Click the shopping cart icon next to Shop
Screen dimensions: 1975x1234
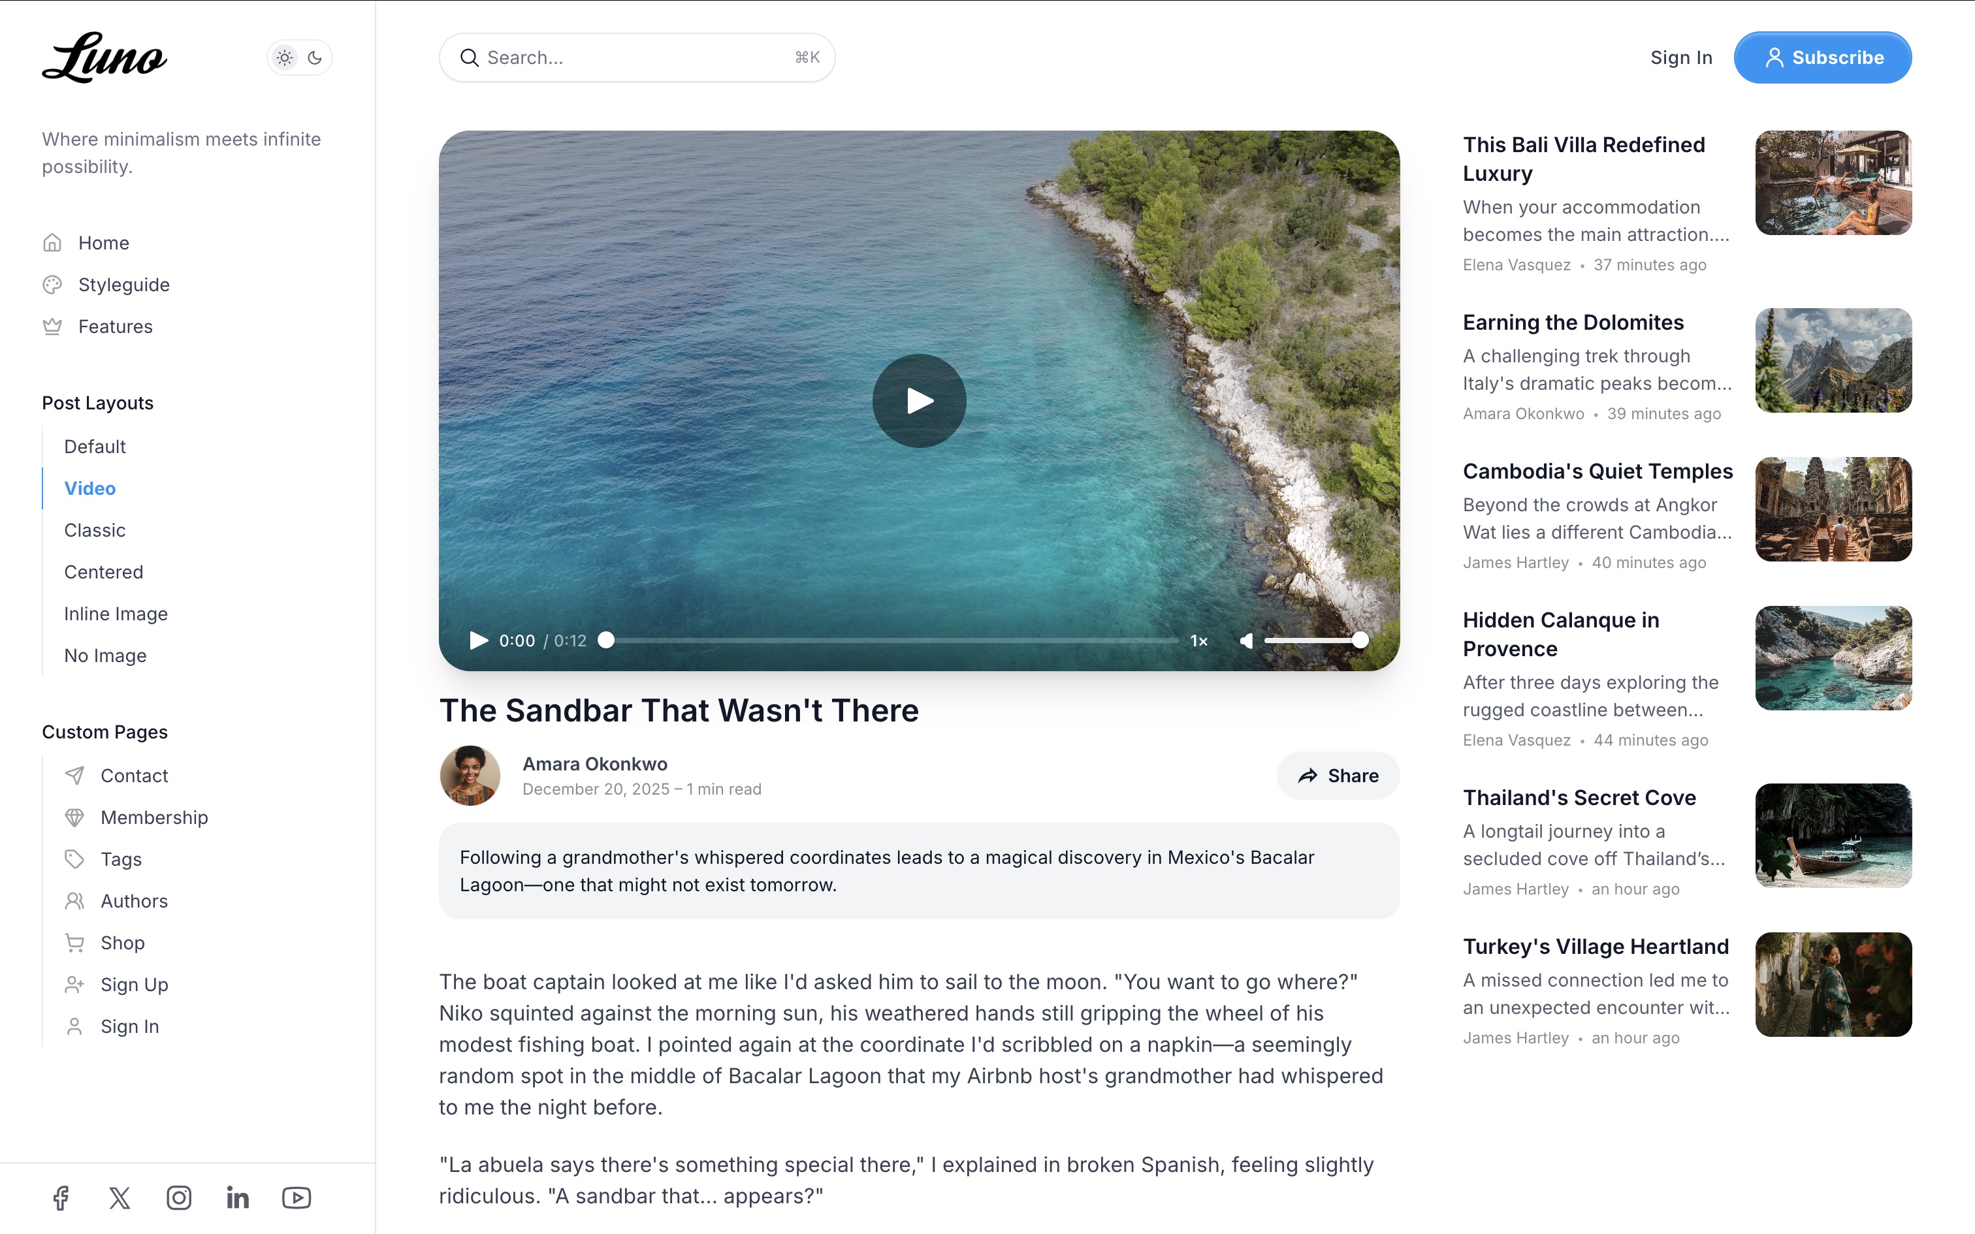(x=74, y=943)
